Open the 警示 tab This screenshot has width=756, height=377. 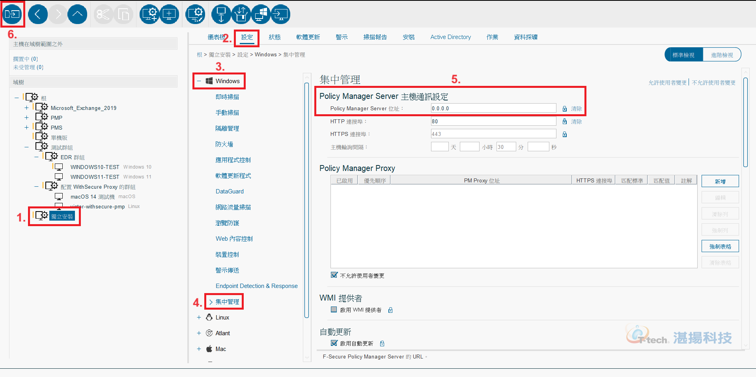342,37
